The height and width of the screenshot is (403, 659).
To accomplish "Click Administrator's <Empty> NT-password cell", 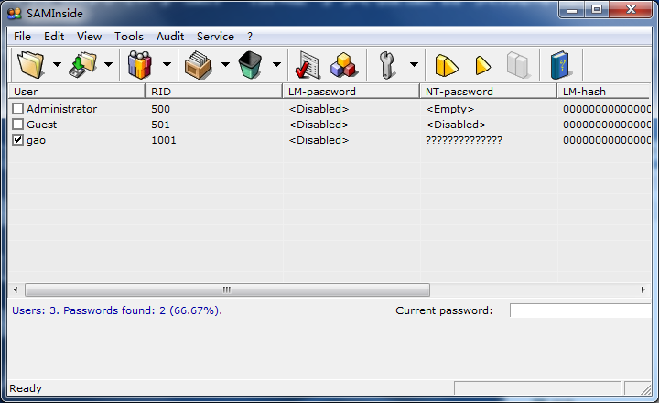I will point(450,109).
